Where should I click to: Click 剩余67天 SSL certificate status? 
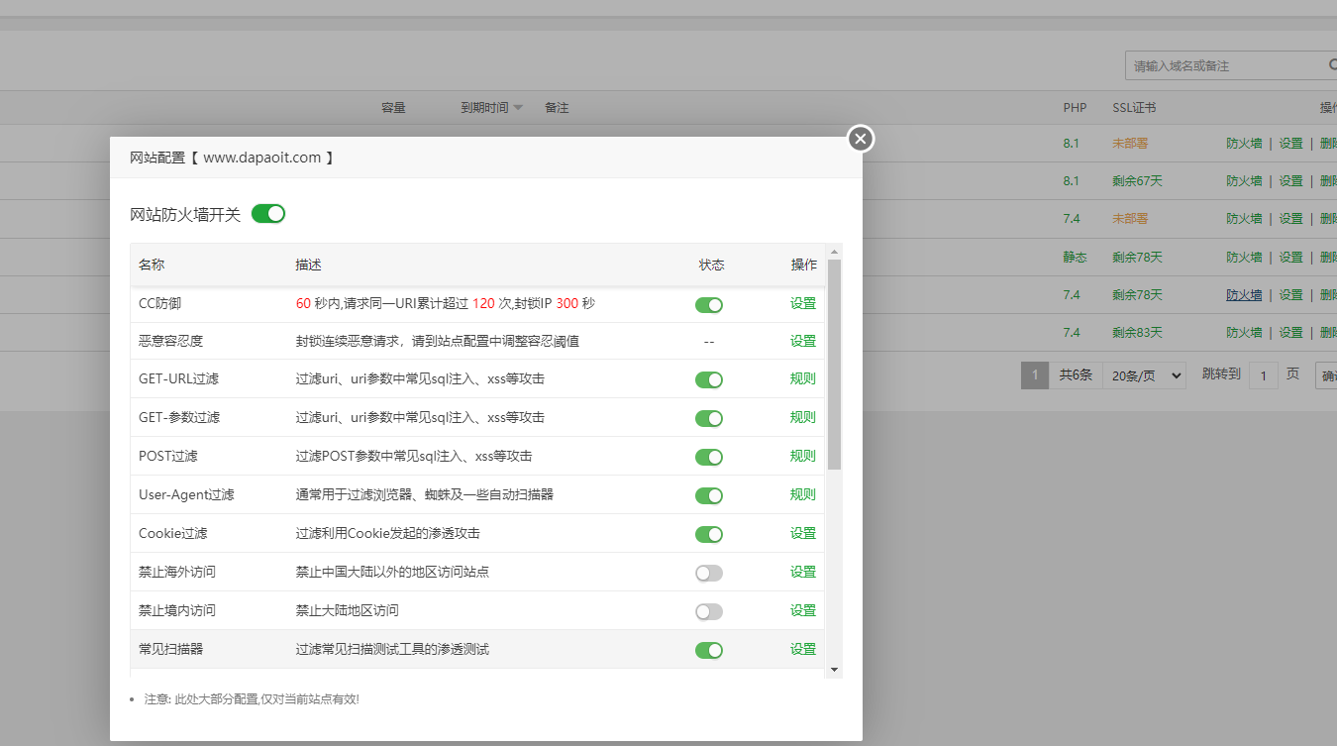[x=1137, y=181]
